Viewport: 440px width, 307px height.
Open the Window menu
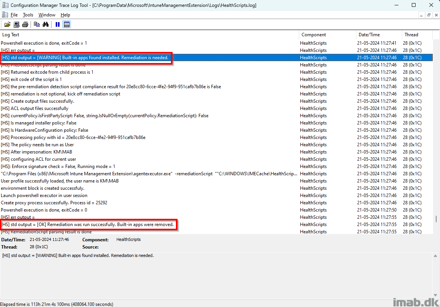point(47,15)
